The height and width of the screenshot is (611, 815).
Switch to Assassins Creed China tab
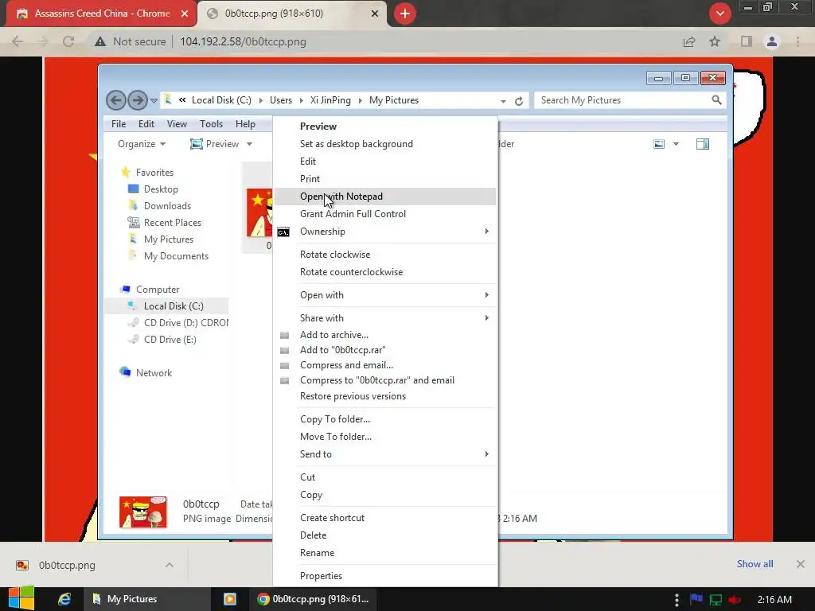[x=102, y=14]
